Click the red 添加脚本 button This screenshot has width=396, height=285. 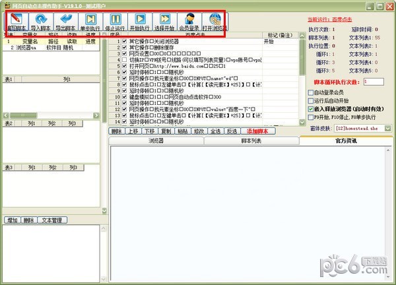[x=257, y=131]
